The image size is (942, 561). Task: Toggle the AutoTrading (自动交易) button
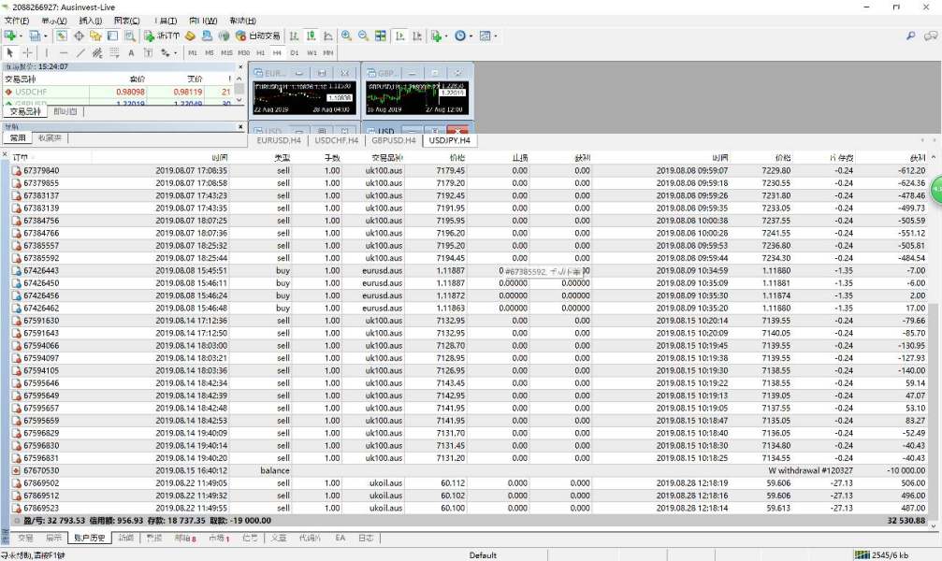257,36
